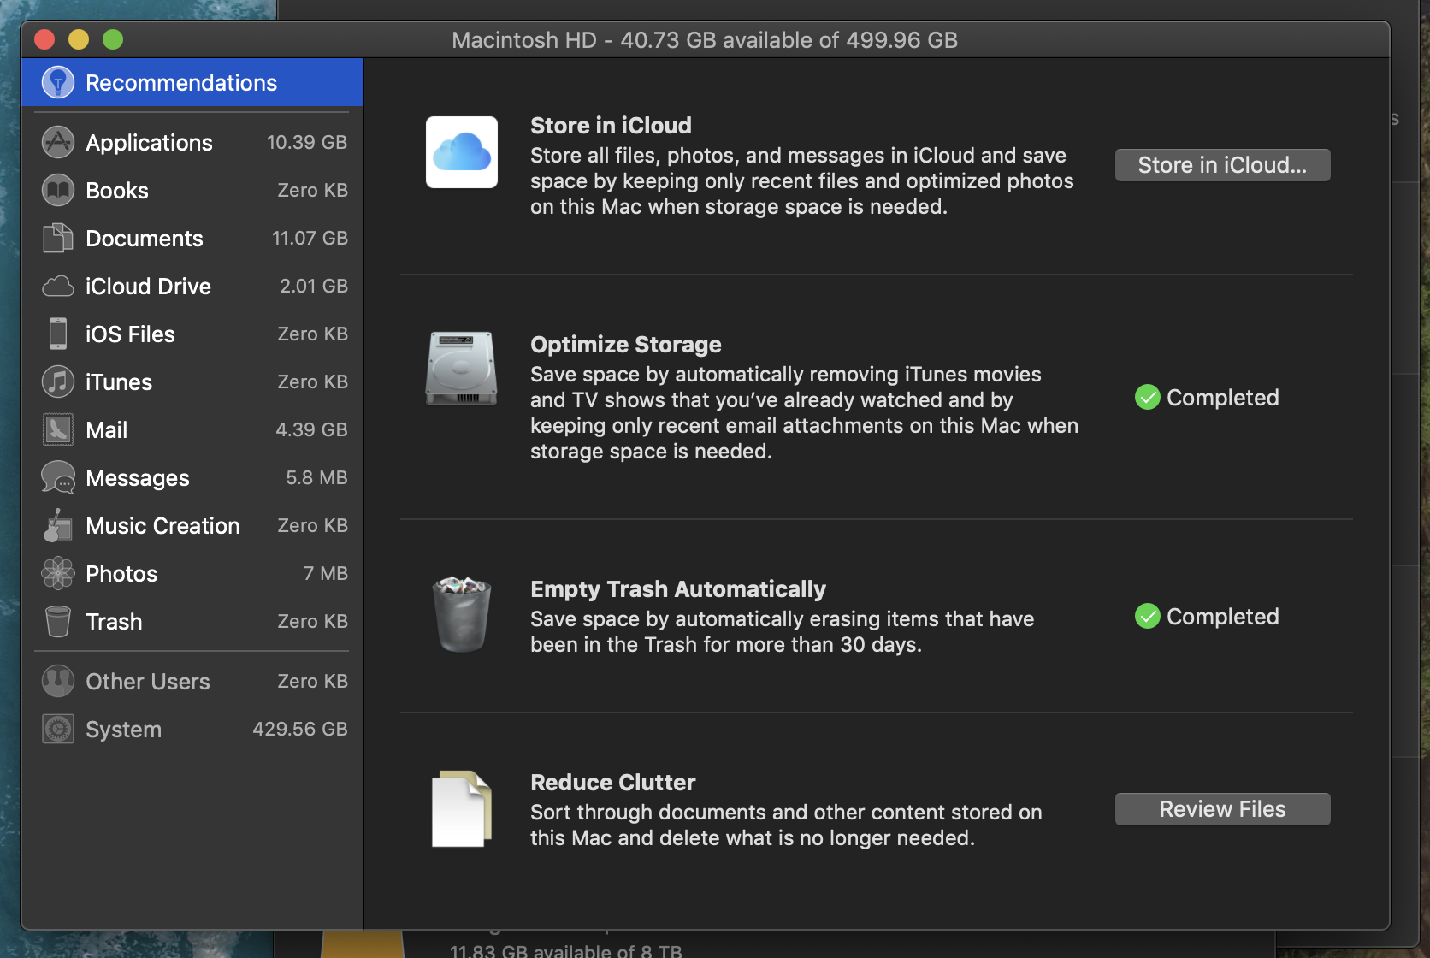Click the Music Creation guitar icon
The width and height of the screenshot is (1430, 958).
pyautogui.click(x=58, y=526)
